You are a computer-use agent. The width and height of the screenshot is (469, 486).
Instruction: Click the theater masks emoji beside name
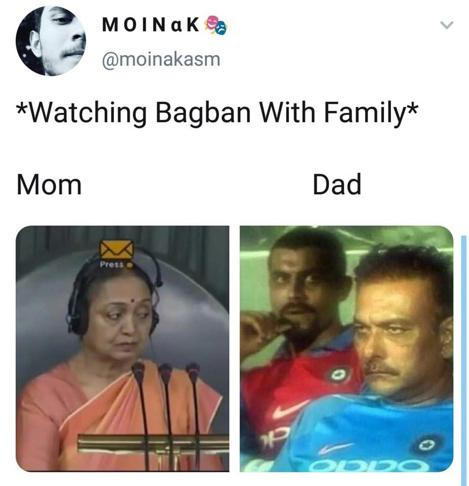click(x=216, y=25)
